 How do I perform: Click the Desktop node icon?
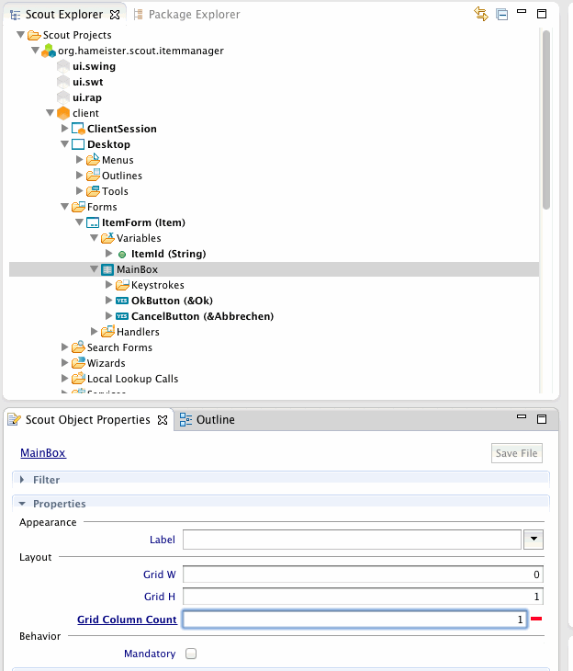tap(78, 144)
